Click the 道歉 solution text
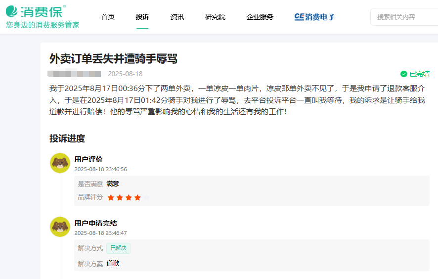 point(113,263)
